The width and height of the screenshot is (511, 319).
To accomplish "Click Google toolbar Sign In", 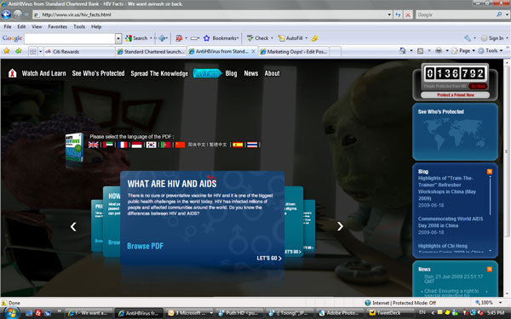I will tap(492, 38).
